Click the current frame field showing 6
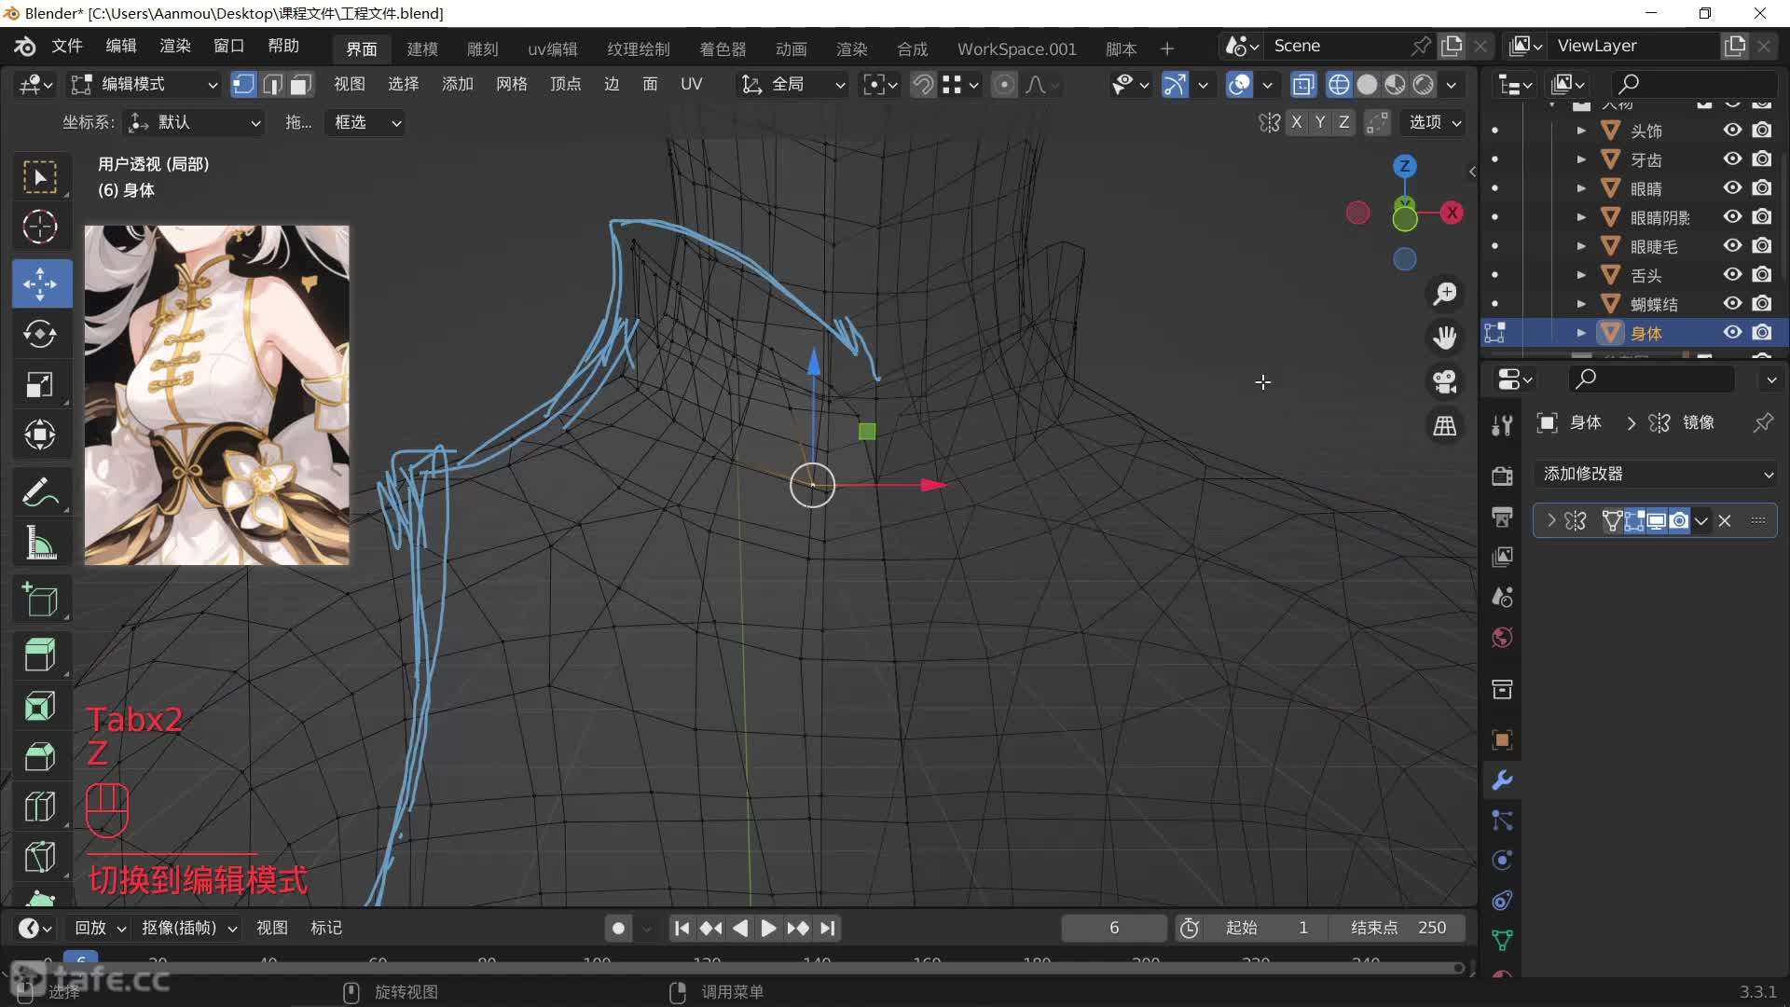Image resolution: width=1790 pixels, height=1007 pixels. point(1114,929)
